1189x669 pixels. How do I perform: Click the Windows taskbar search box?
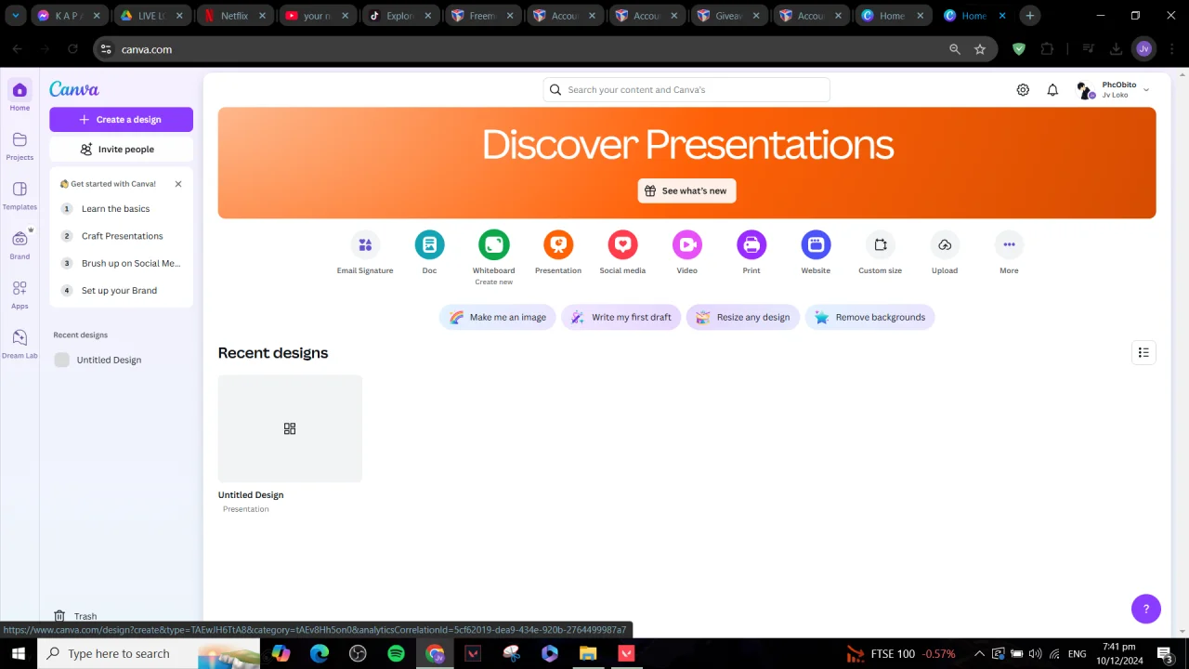tap(149, 654)
